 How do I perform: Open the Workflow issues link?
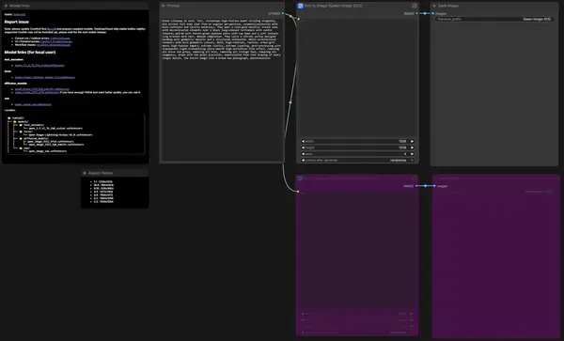pos(54,45)
